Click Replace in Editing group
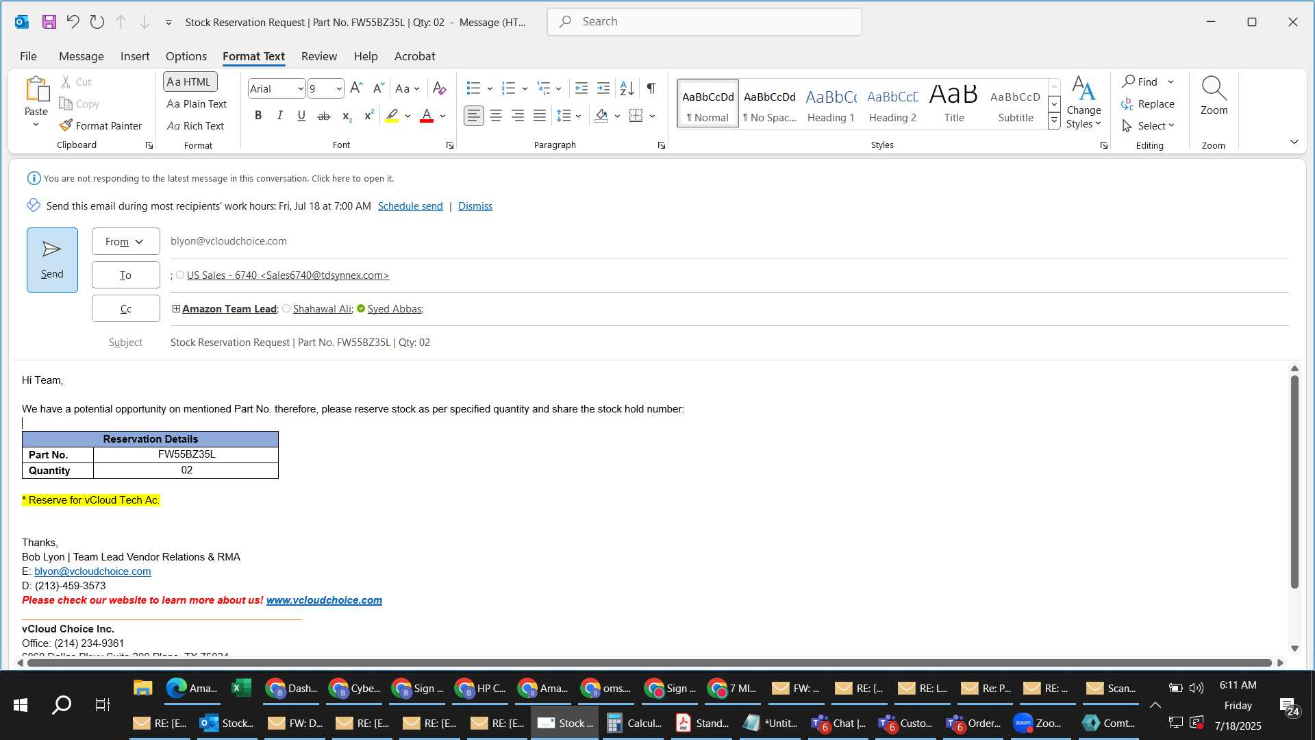This screenshot has width=1315, height=740. [1148, 103]
